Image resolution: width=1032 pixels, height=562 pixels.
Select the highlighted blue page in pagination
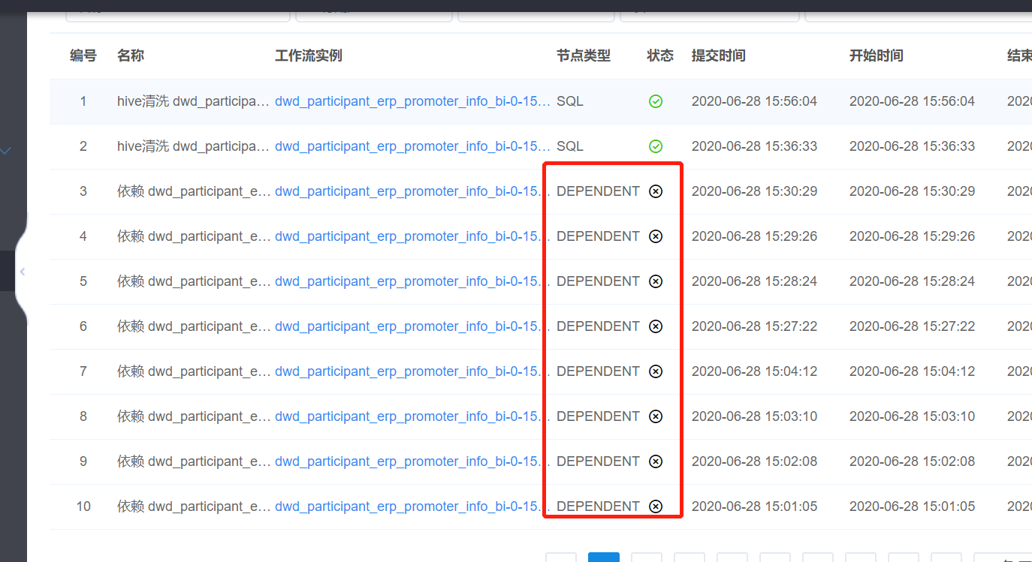click(x=604, y=558)
